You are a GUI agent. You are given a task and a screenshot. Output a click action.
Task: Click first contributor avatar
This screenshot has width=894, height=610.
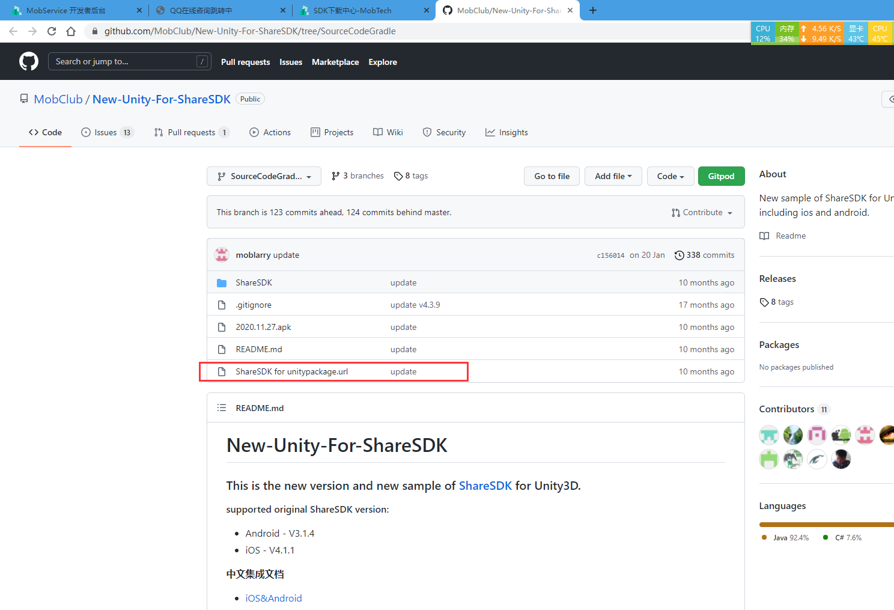(769, 435)
